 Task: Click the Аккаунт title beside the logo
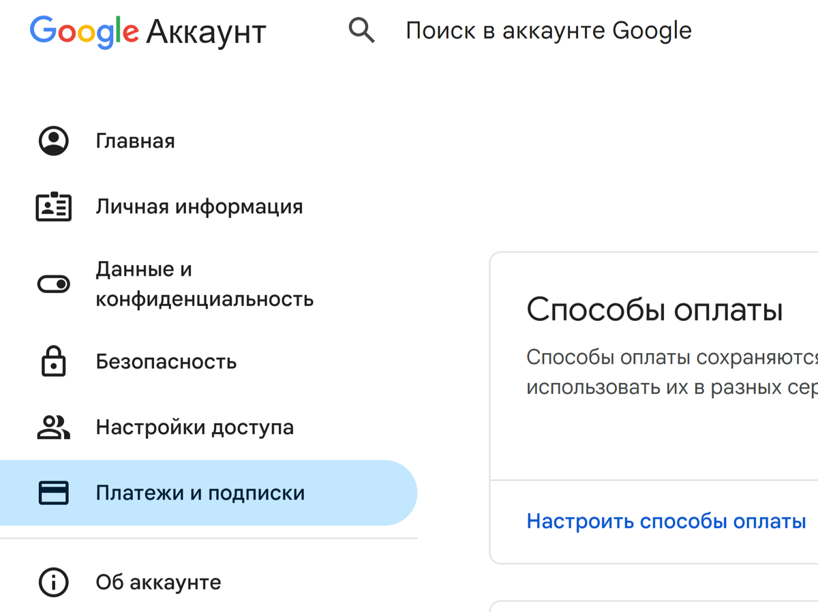206,31
